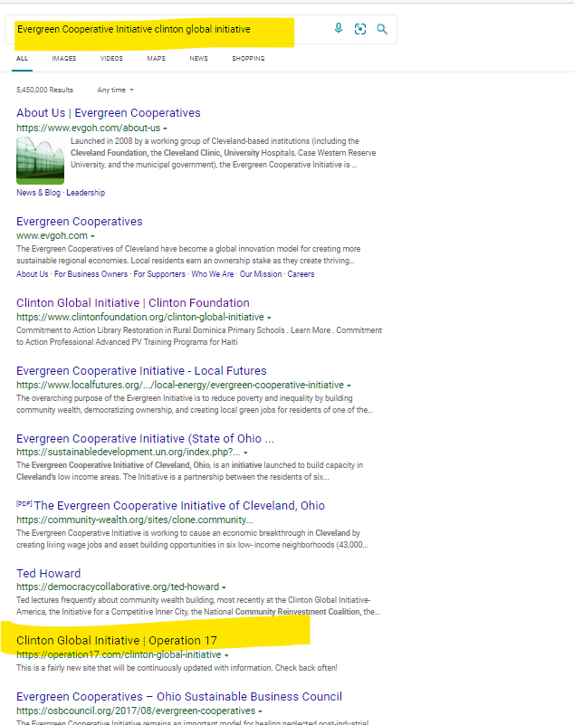Open Evergreen Cooperative Initiative (State of Ohio result
The width and height of the screenshot is (574, 725).
click(145, 438)
